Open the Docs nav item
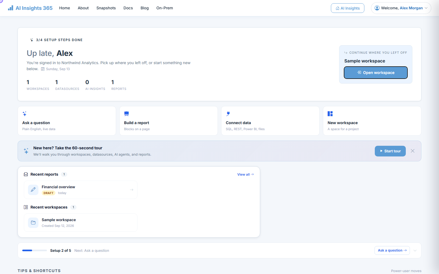This screenshot has width=439, height=274. (x=128, y=8)
